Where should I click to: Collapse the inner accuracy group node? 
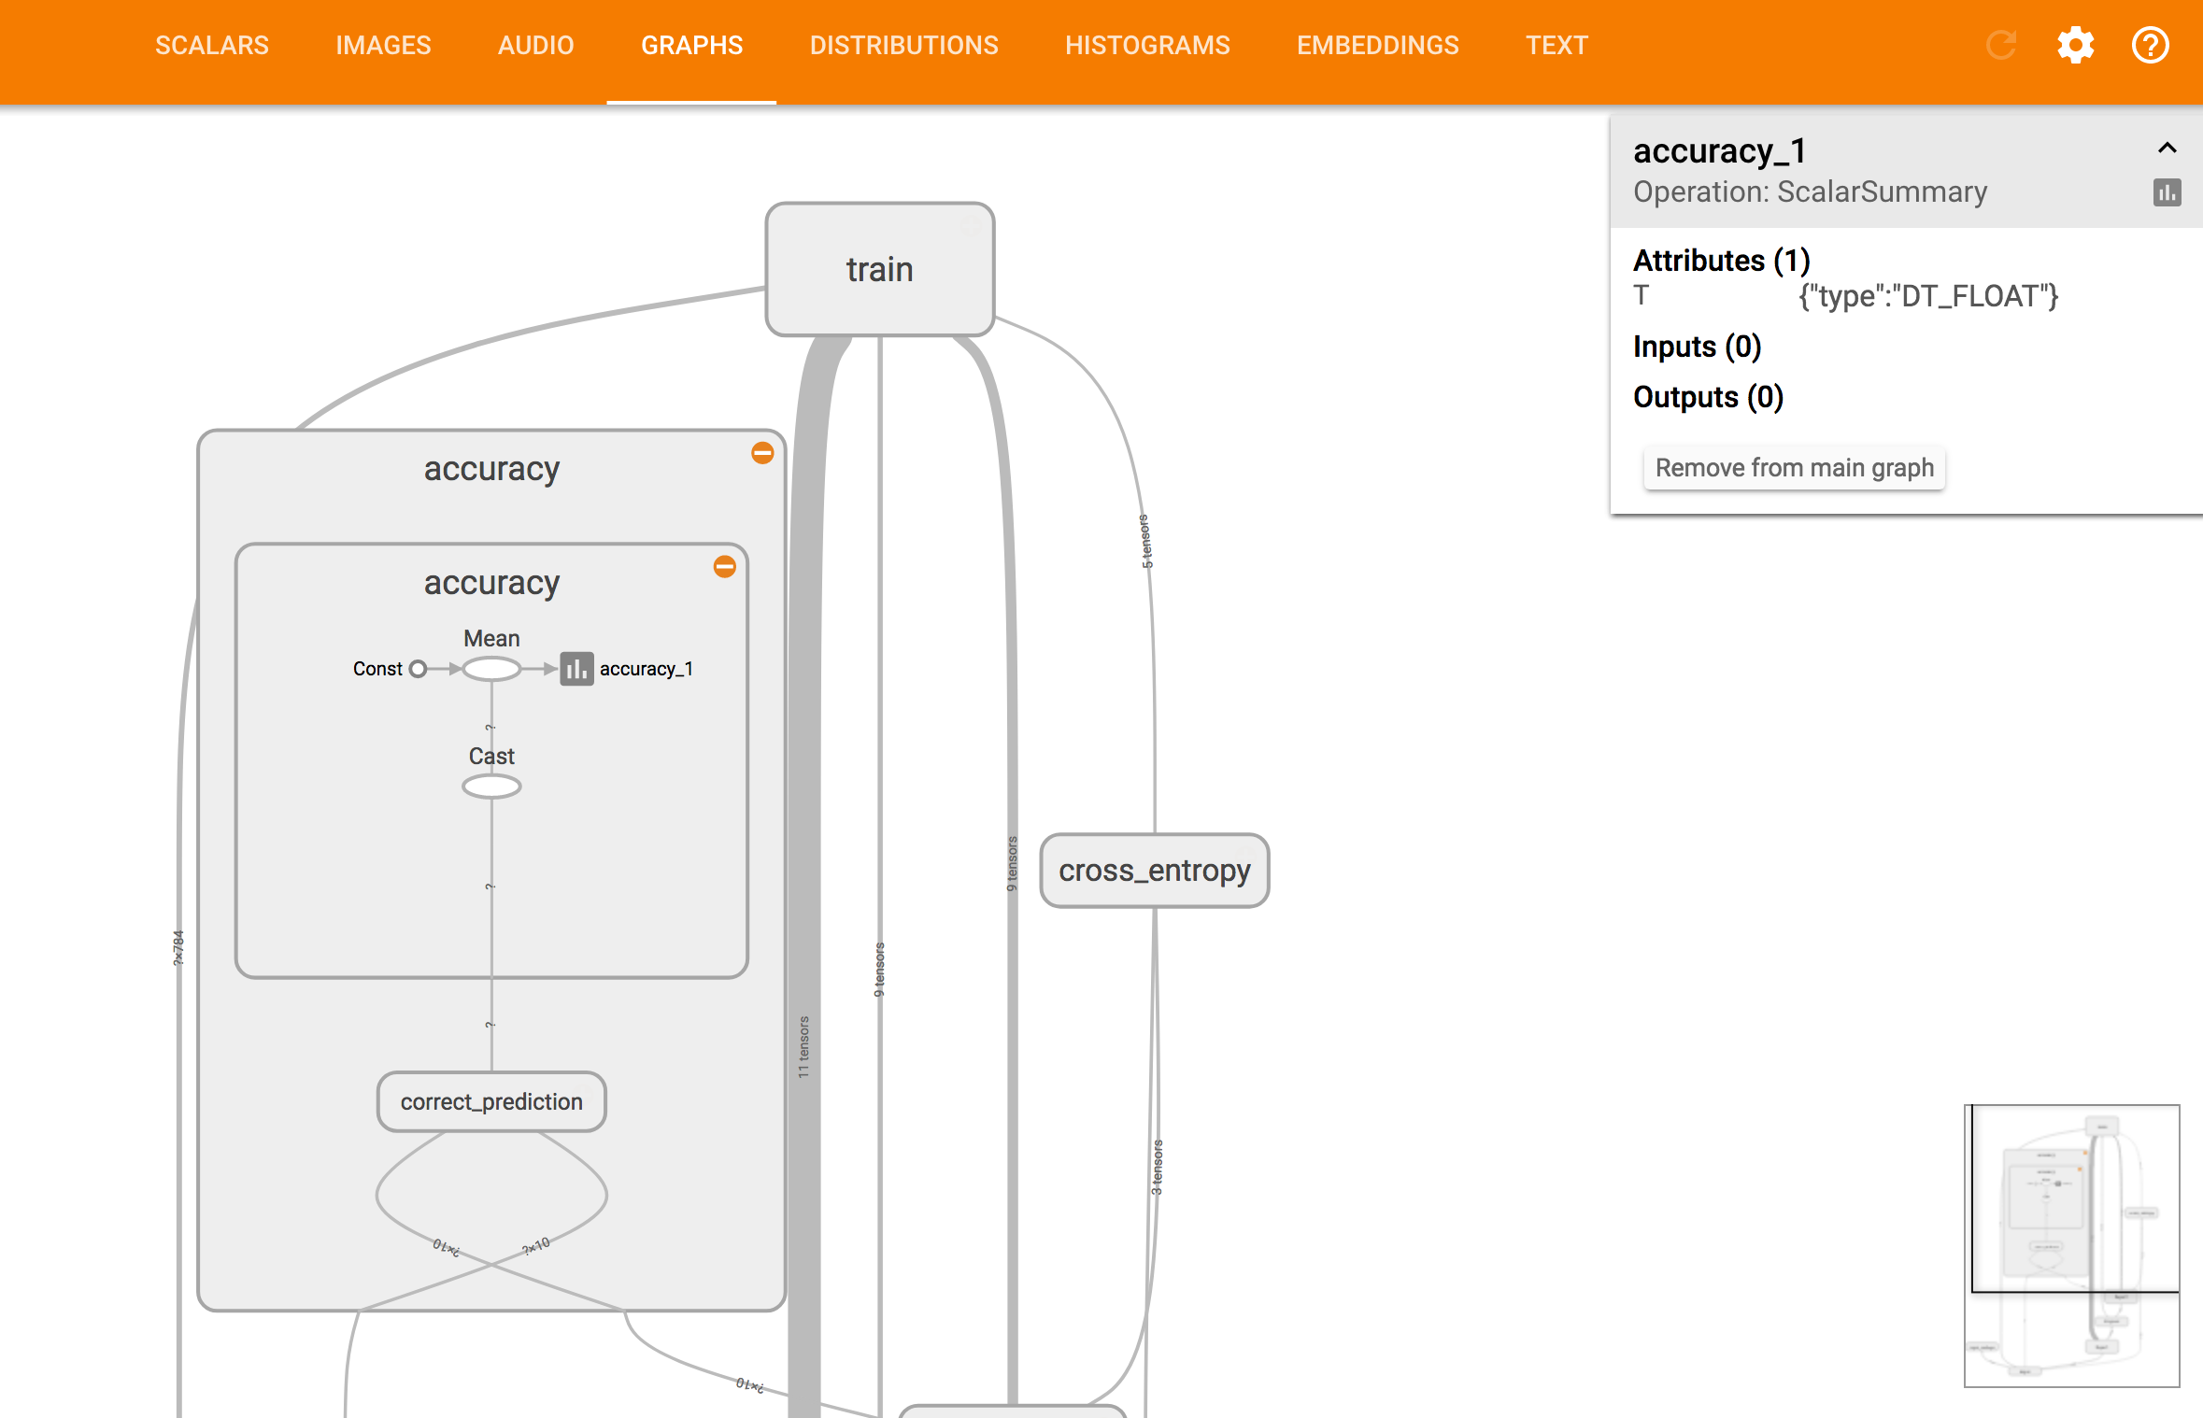[725, 567]
